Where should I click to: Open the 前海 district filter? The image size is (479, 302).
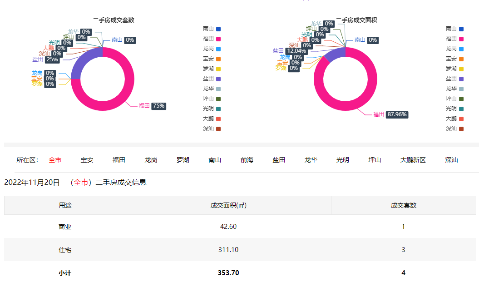247,160
